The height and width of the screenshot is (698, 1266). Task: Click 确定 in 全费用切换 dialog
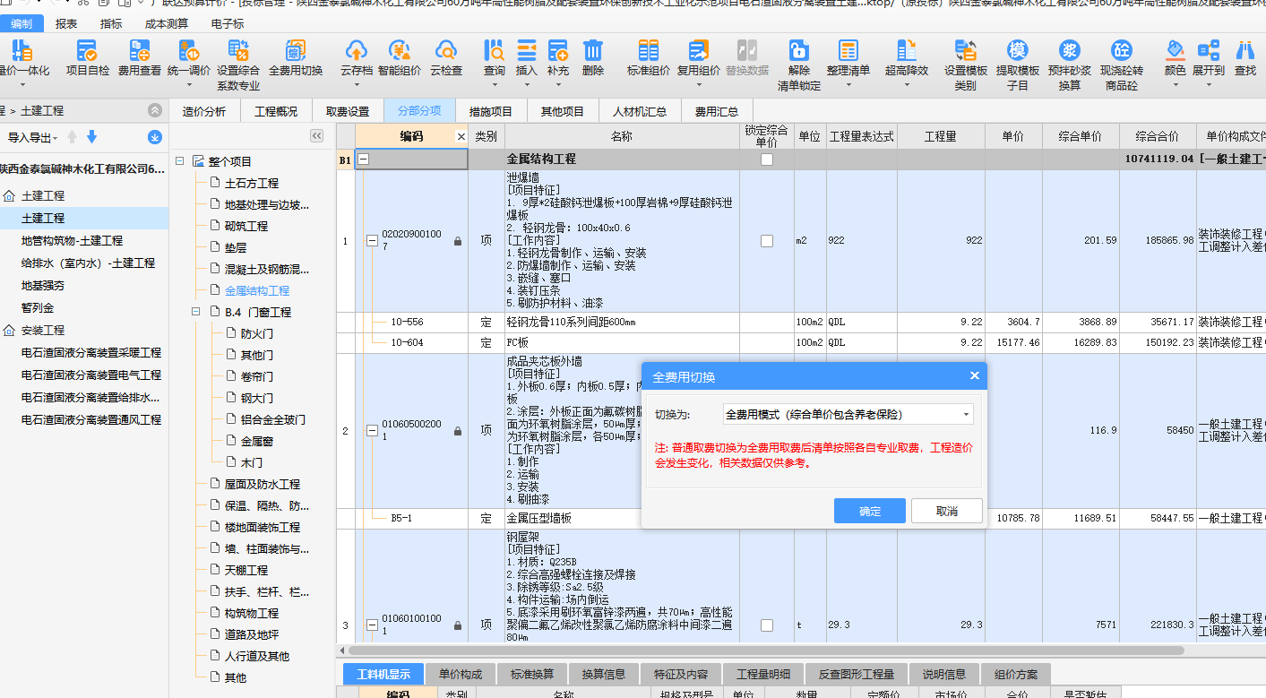(x=870, y=511)
